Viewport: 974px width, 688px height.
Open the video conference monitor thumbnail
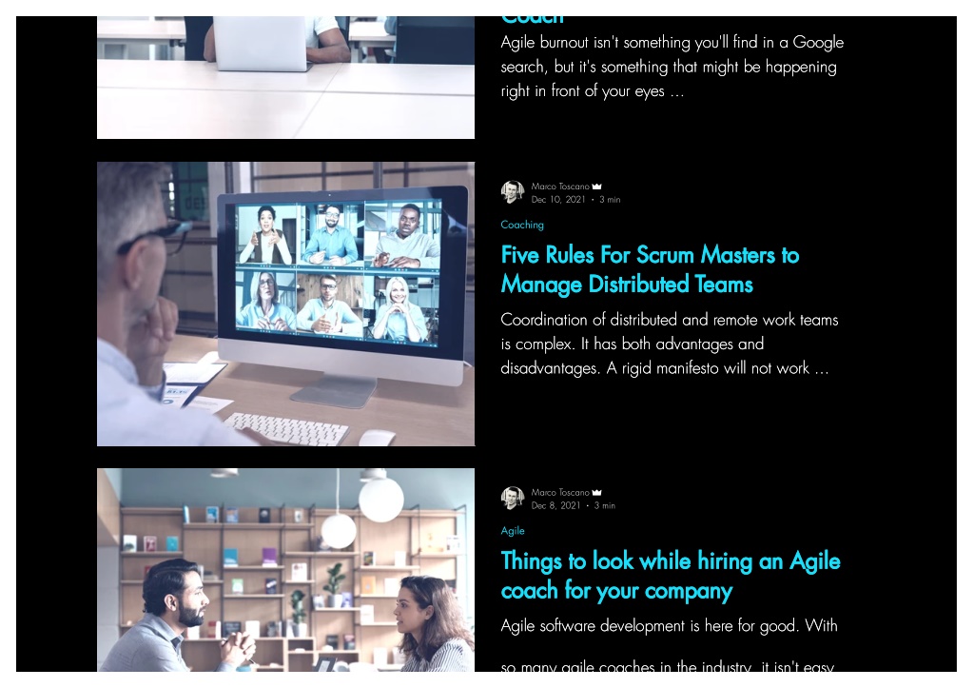click(285, 304)
